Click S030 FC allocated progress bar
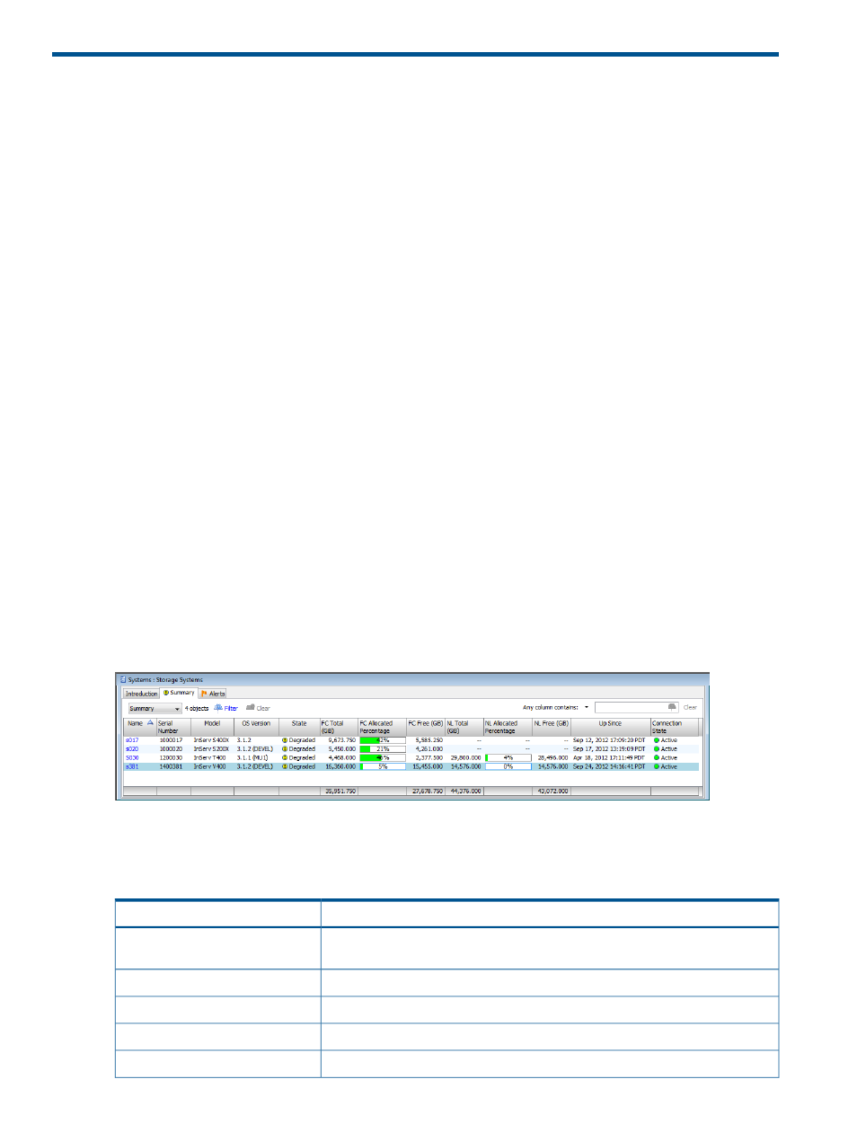 click(383, 758)
